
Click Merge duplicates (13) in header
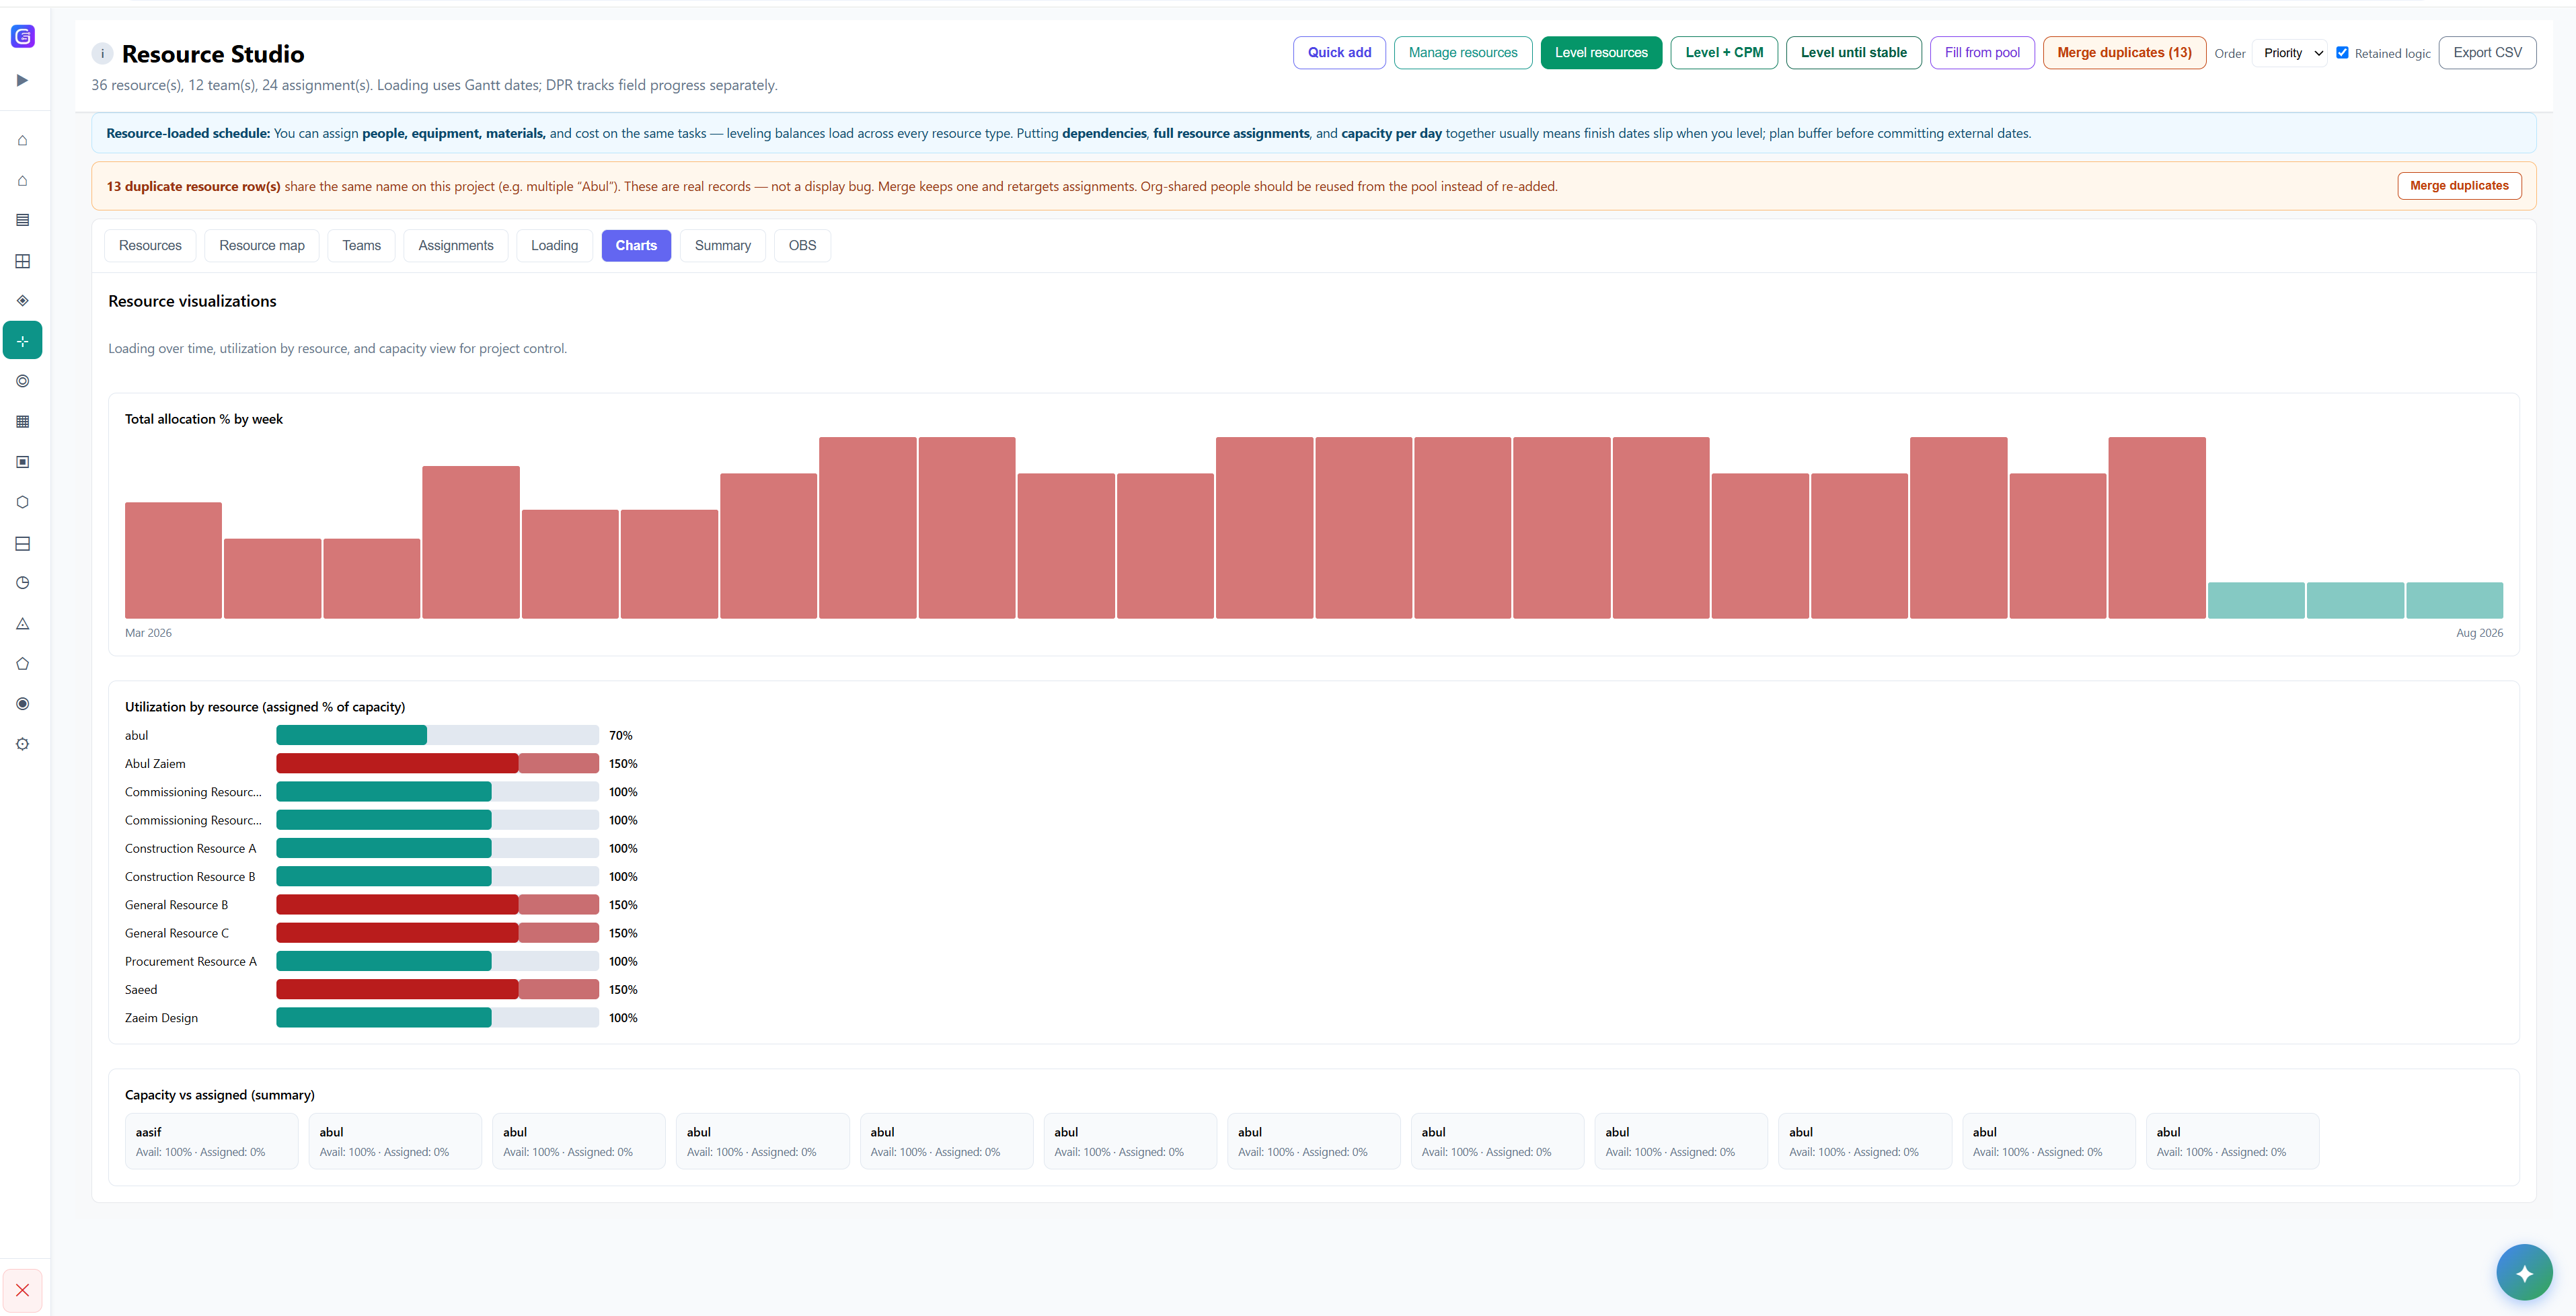tap(2124, 53)
